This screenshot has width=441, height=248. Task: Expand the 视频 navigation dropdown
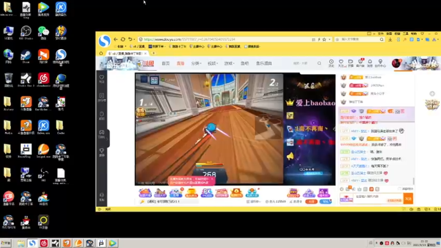click(x=213, y=63)
